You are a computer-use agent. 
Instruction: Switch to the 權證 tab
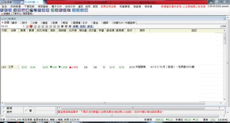point(45,23)
